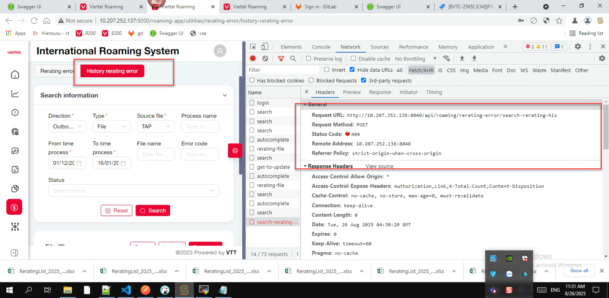Click the inspect element picker icon
This screenshot has height=298, width=609.
tap(253, 47)
